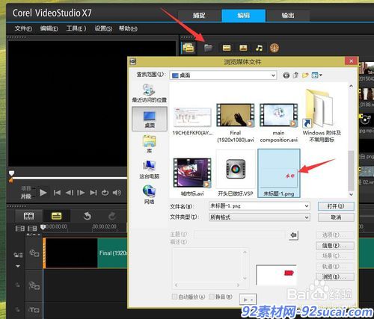Open the Help menu
374x319 pixels.
click(128, 28)
